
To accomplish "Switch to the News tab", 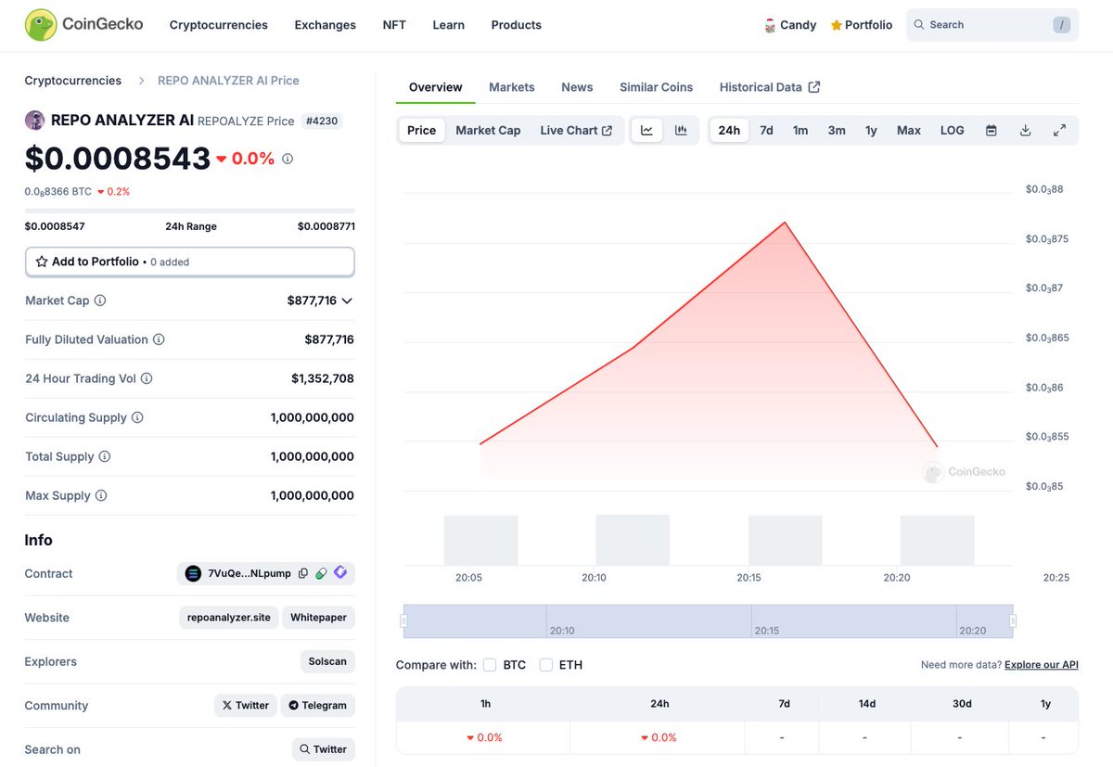I will pyautogui.click(x=577, y=87).
